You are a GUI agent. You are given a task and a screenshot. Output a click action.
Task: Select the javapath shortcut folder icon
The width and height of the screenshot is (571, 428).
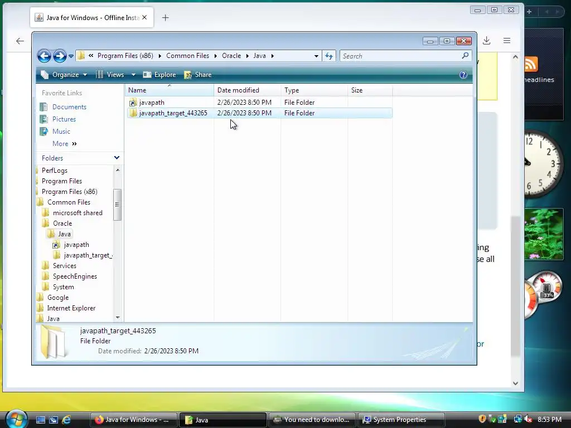(x=133, y=103)
